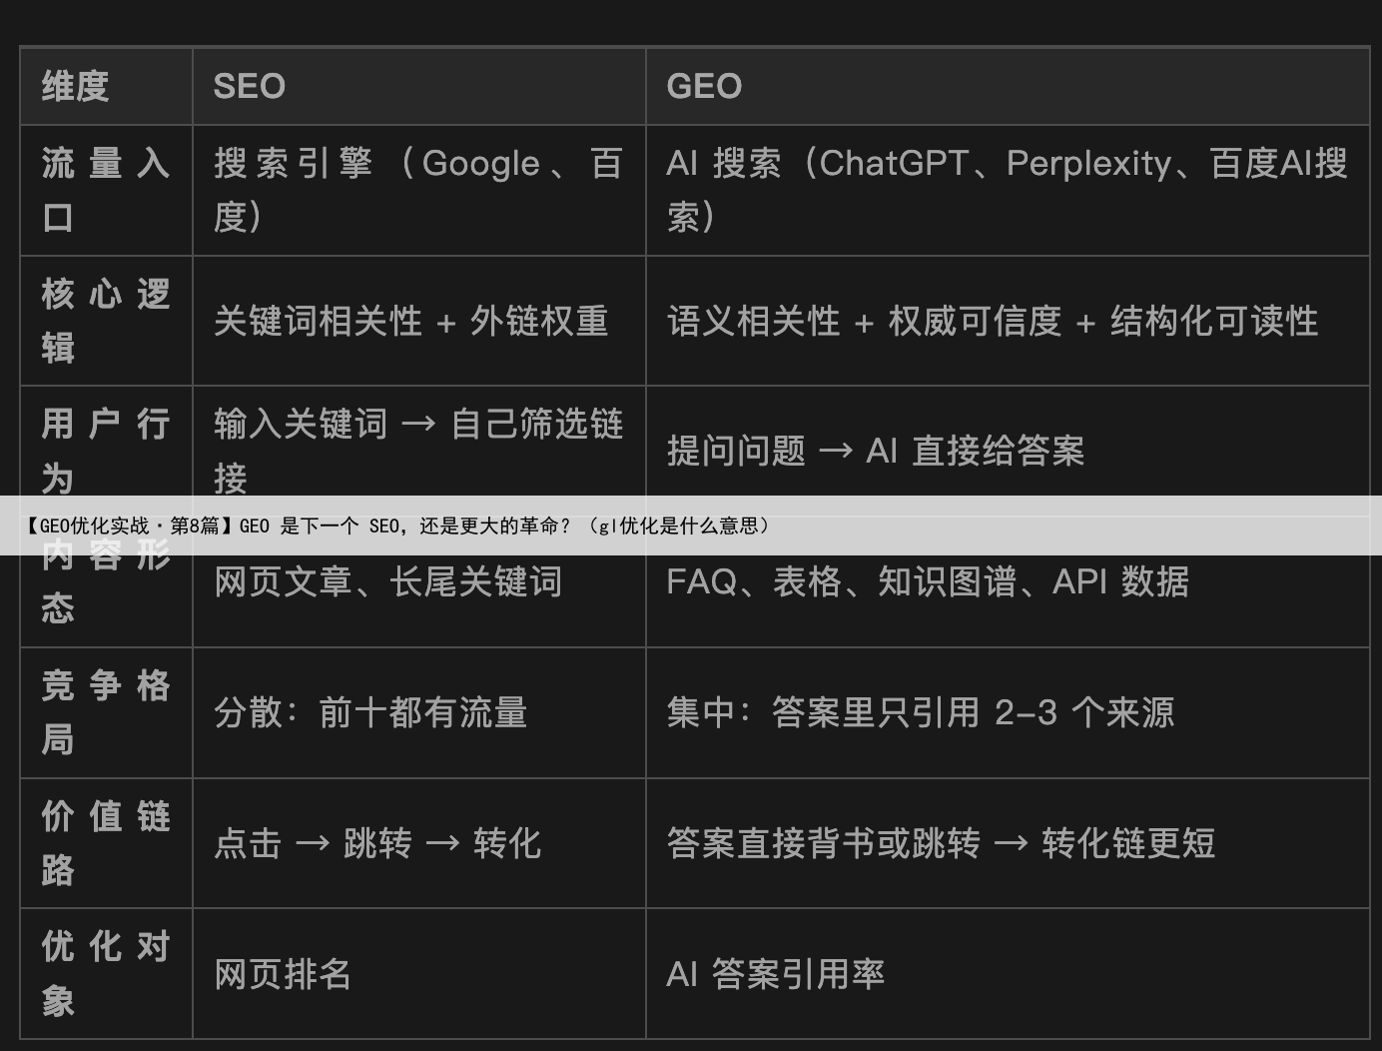1382x1051 pixels.
Task: Click the 维度 column header
Action: pos(76,86)
